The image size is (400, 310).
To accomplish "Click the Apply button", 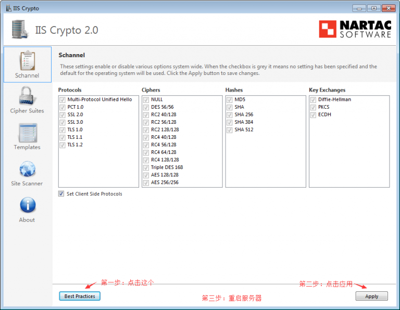I will click(x=371, y=296).
